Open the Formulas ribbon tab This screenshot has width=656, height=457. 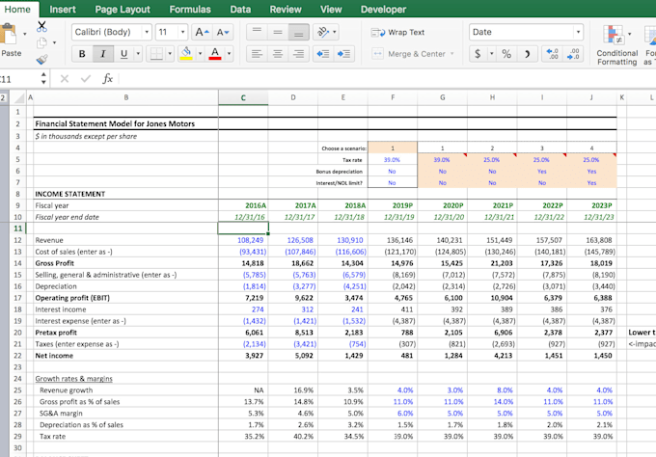coord(190,10)
